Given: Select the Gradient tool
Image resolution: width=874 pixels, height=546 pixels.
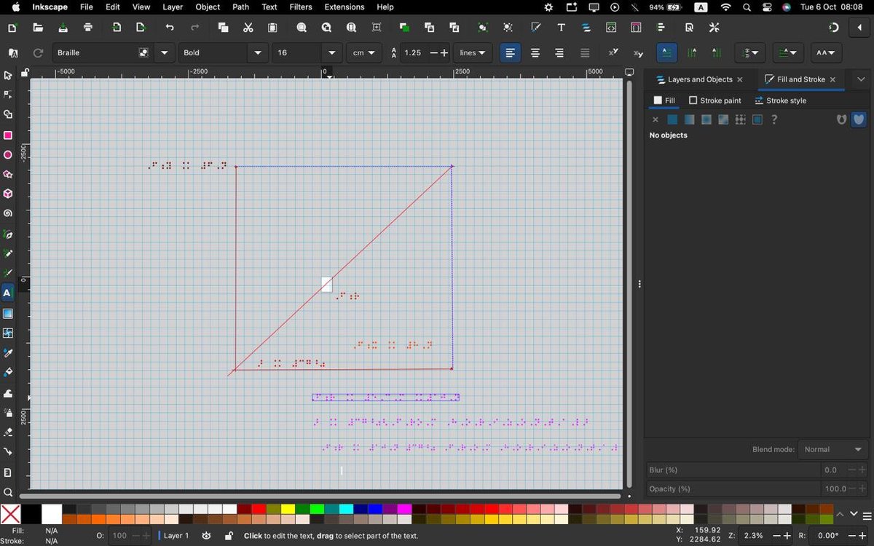Looking at the screenshot, I should [8, 314].
